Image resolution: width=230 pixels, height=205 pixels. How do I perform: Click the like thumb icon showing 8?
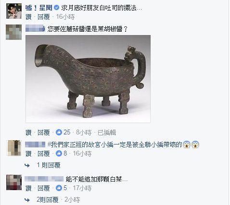[x=59, y=154]
